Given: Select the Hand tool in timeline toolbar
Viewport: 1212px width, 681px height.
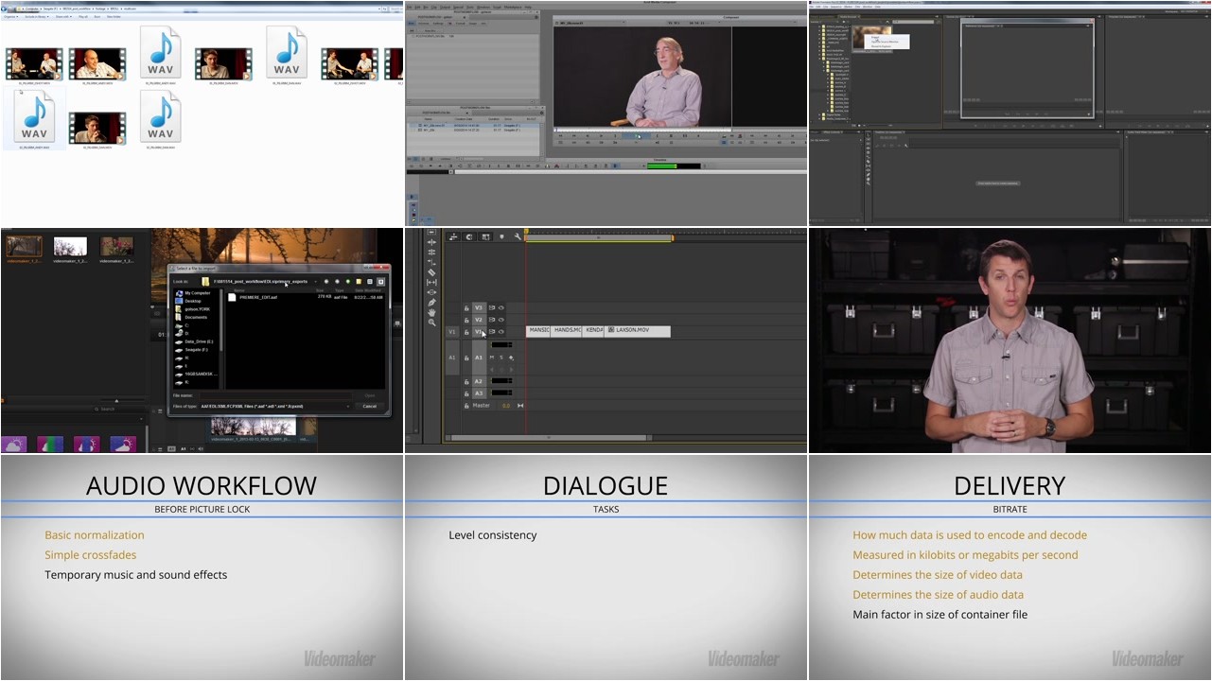Looking at the screenshot, I should coord(431,312).
